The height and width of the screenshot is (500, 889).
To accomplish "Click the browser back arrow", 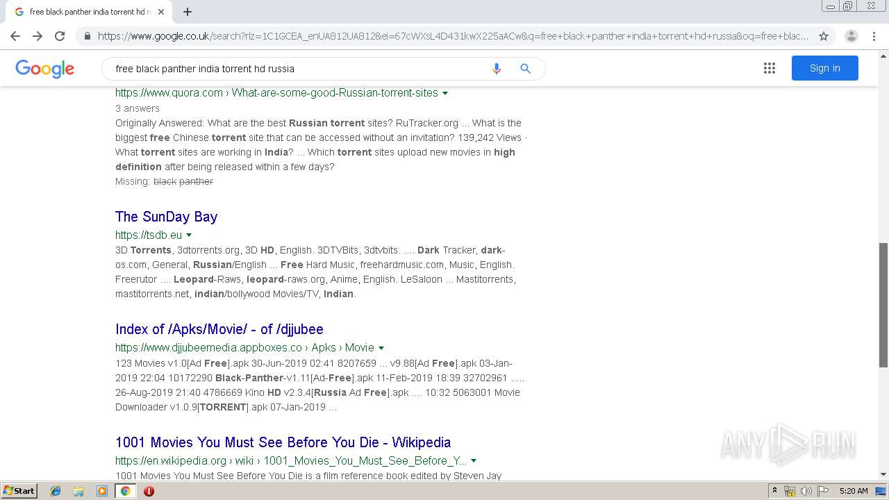I will coord(15,36).
